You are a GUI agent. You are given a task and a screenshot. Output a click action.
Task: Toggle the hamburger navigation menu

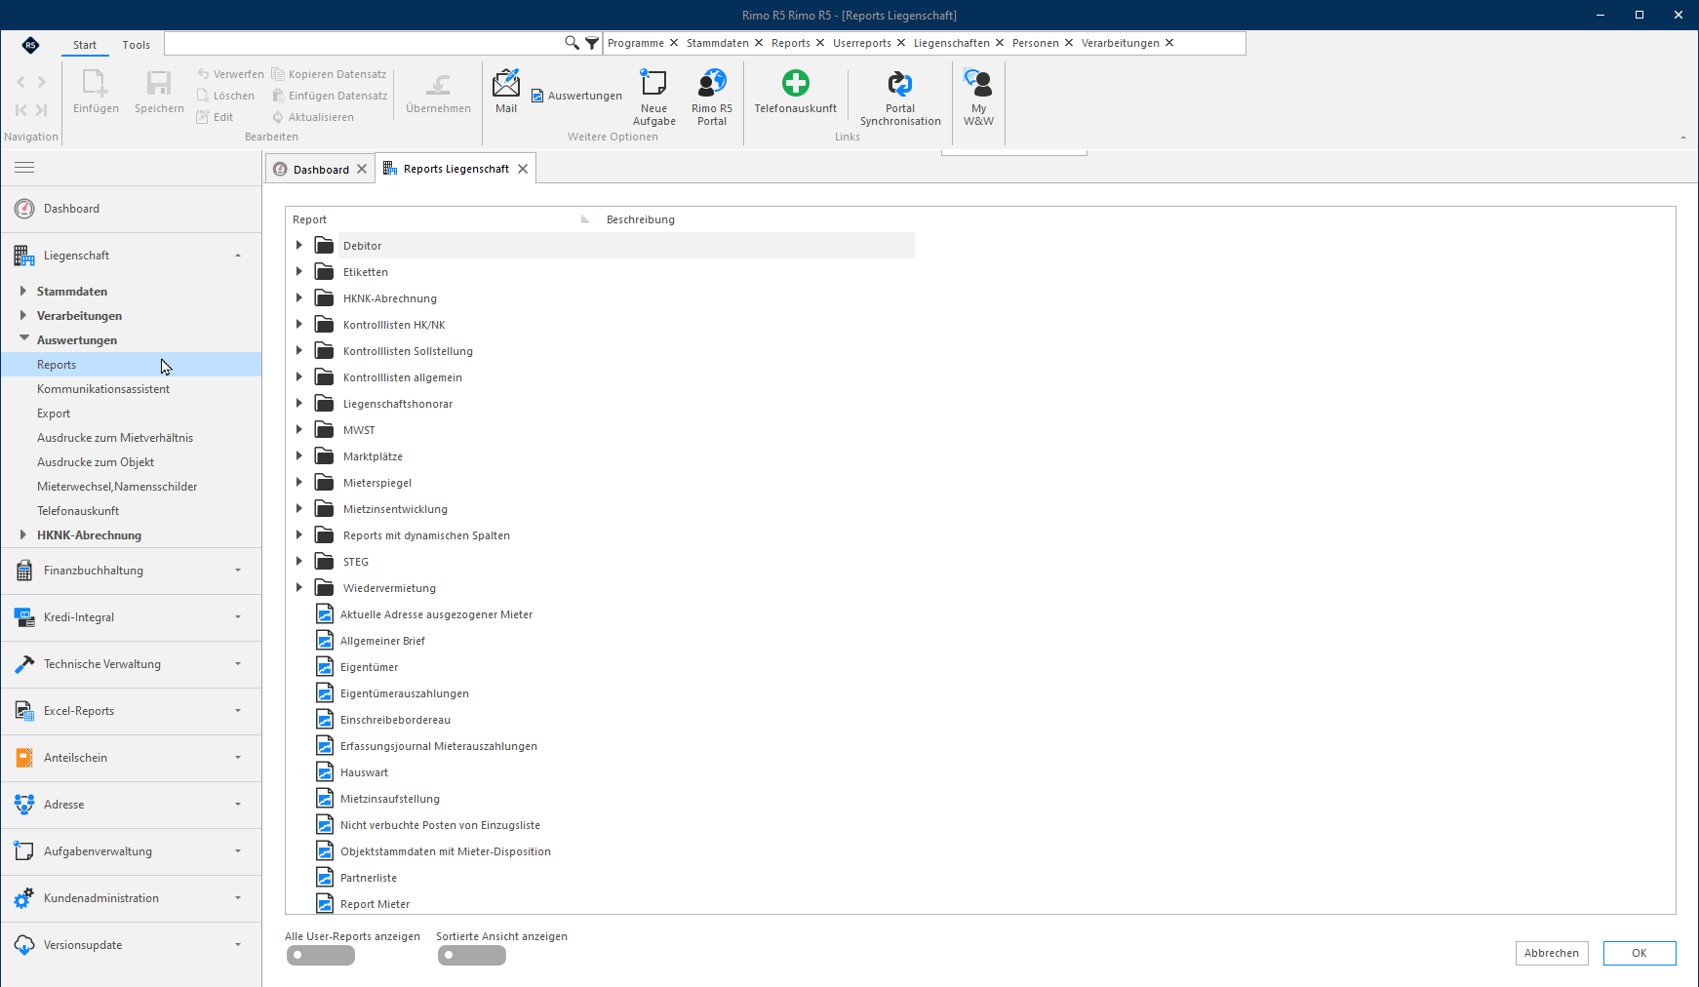pyautogui.click(x=24, y=168)
